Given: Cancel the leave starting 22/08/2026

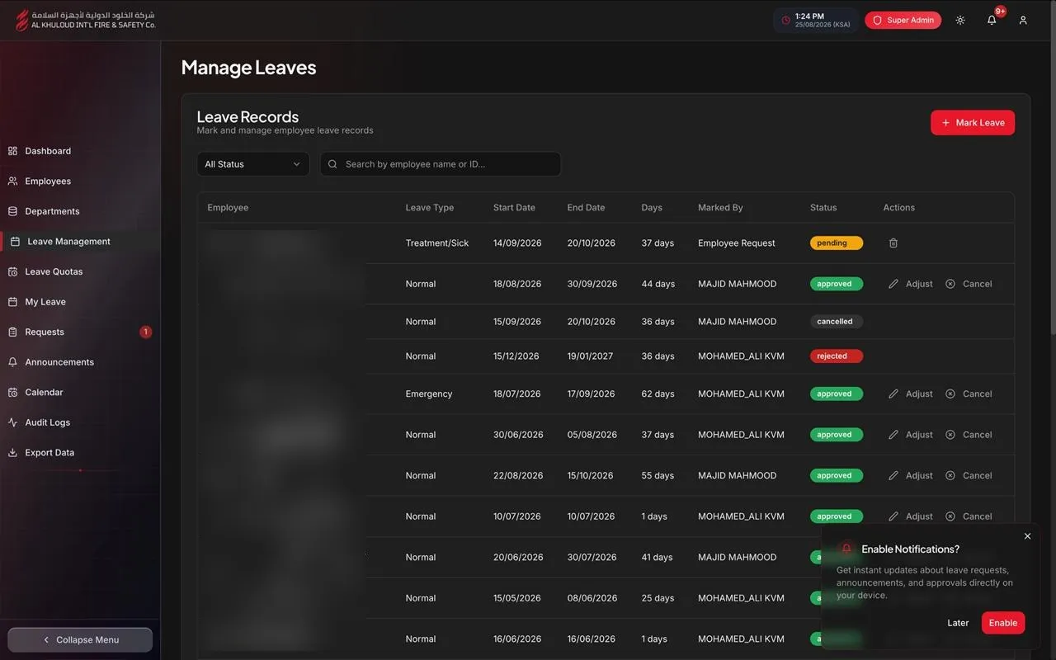Looking at the screenshot, I should [969, 475].
